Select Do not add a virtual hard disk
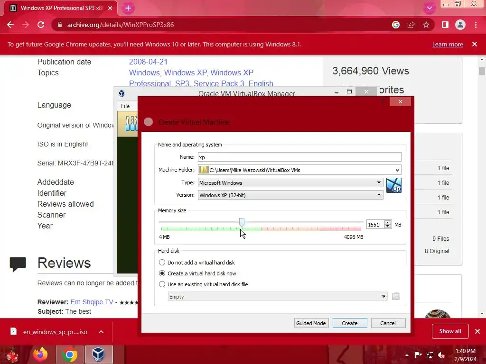Screen dimensions: 486x364 point(197,263)
